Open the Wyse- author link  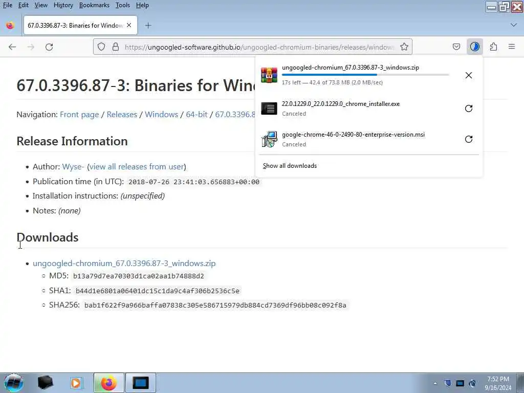coord(73,166)
